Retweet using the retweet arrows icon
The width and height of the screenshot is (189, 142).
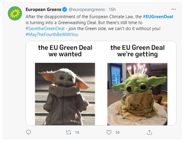68,132
